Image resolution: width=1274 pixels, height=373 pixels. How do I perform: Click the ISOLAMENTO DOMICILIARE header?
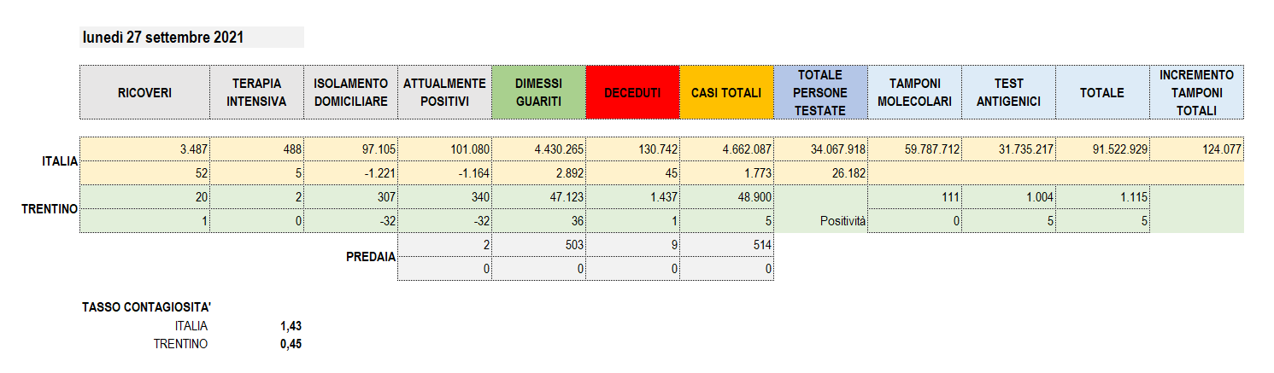[351, 92]
